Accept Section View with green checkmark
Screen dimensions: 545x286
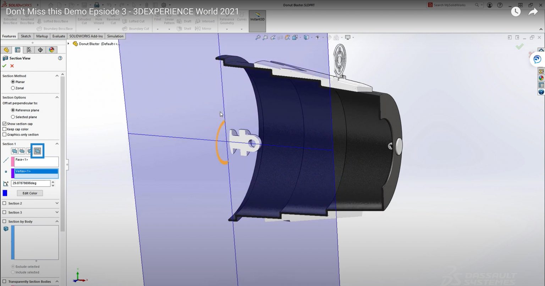pos(4,66)
